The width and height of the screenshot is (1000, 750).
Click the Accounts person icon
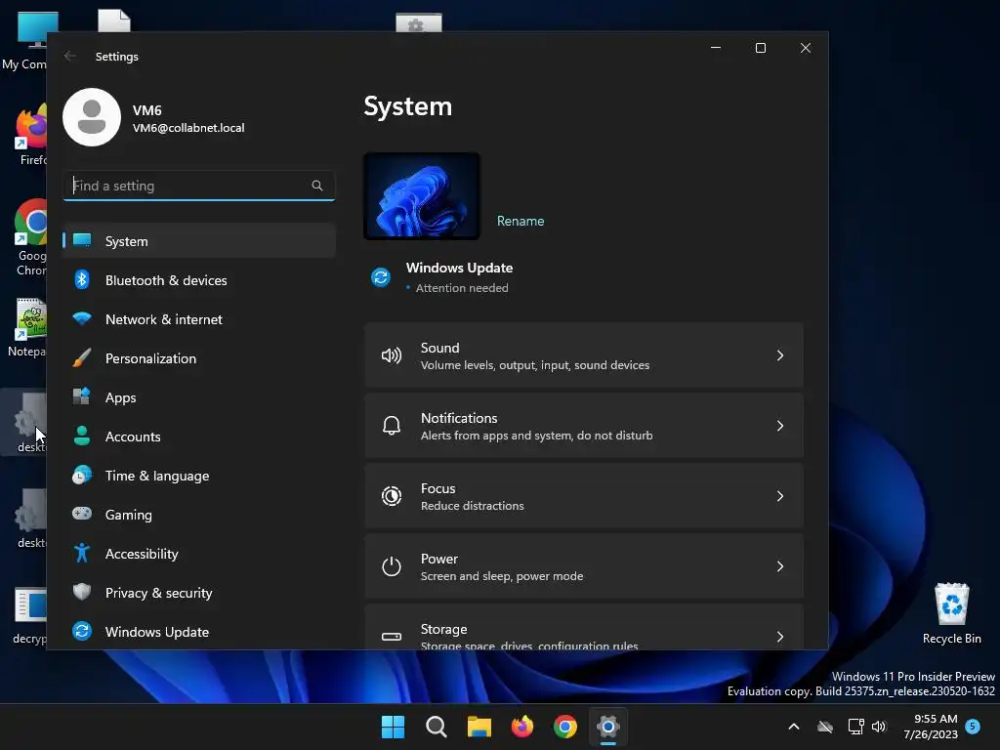pos(82,436)
